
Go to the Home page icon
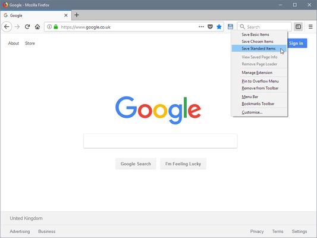pos(37,27)
